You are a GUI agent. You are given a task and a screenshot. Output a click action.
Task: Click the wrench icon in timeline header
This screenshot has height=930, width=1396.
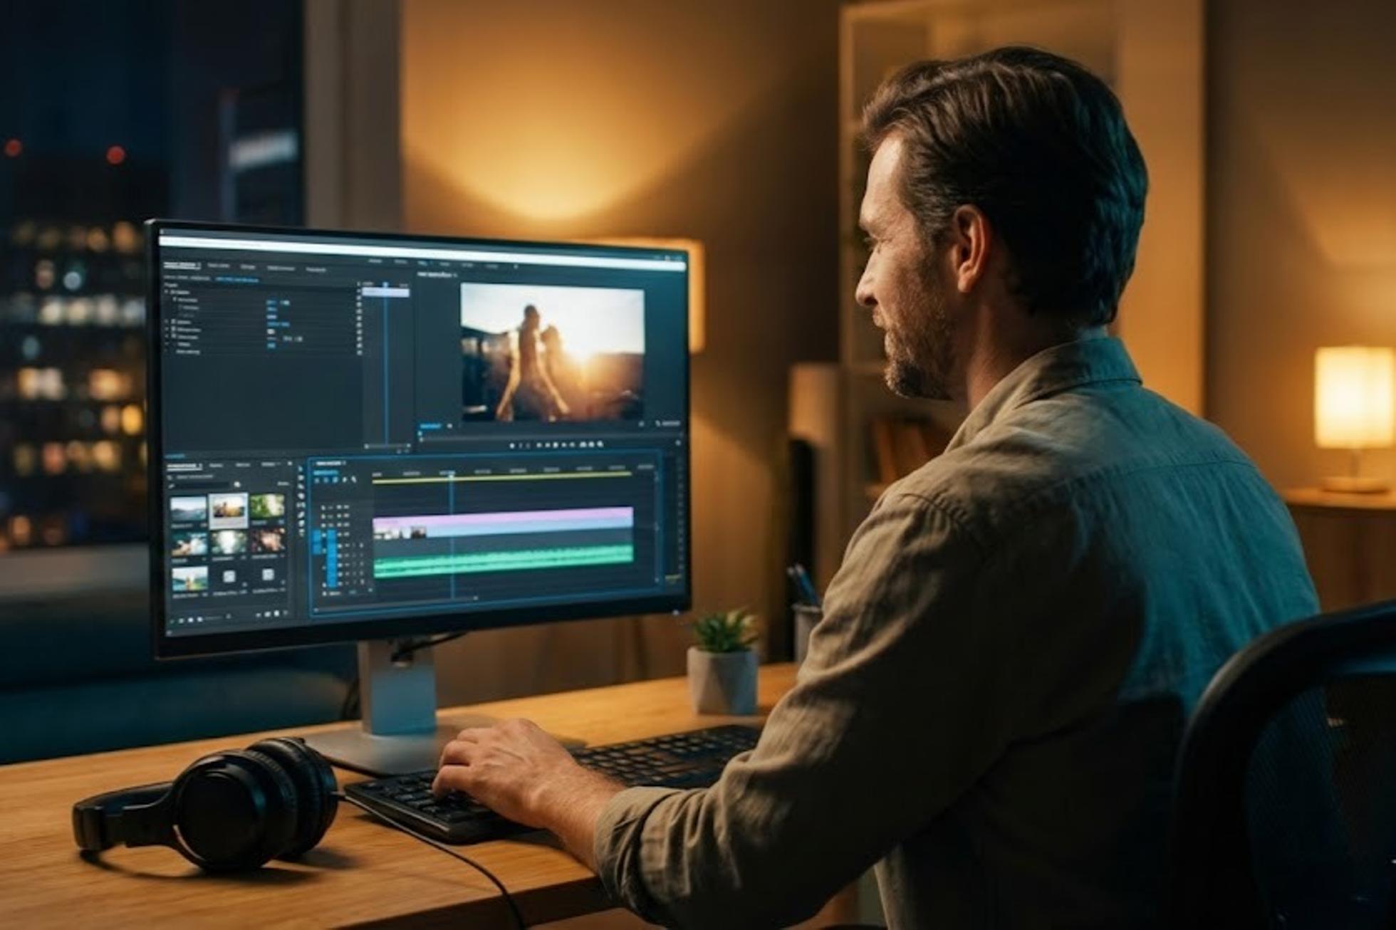tap(354, 480)
